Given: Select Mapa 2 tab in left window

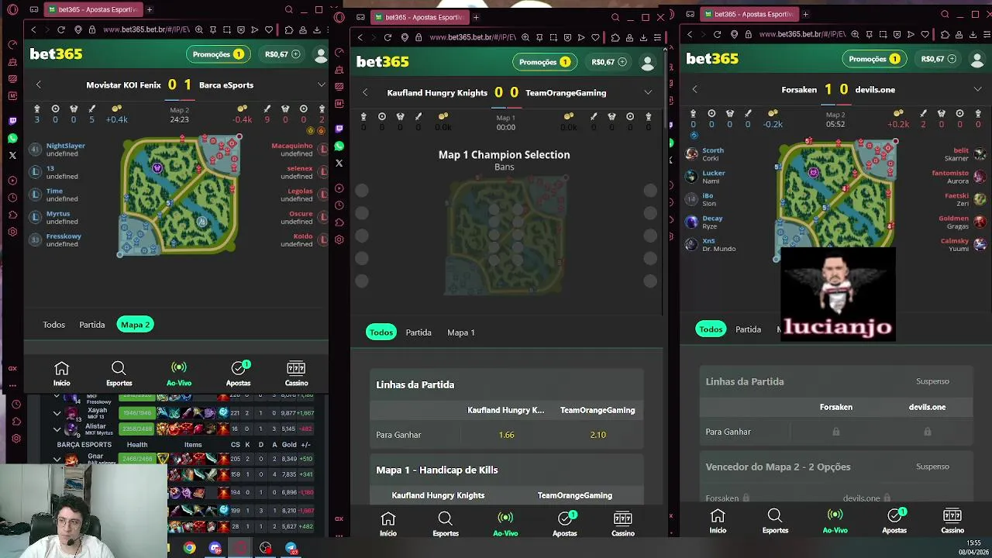Looking at the screenshot, I should point(135,325).
